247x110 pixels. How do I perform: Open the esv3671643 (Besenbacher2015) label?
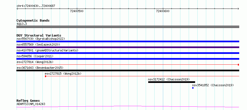[x=40, y=68]
